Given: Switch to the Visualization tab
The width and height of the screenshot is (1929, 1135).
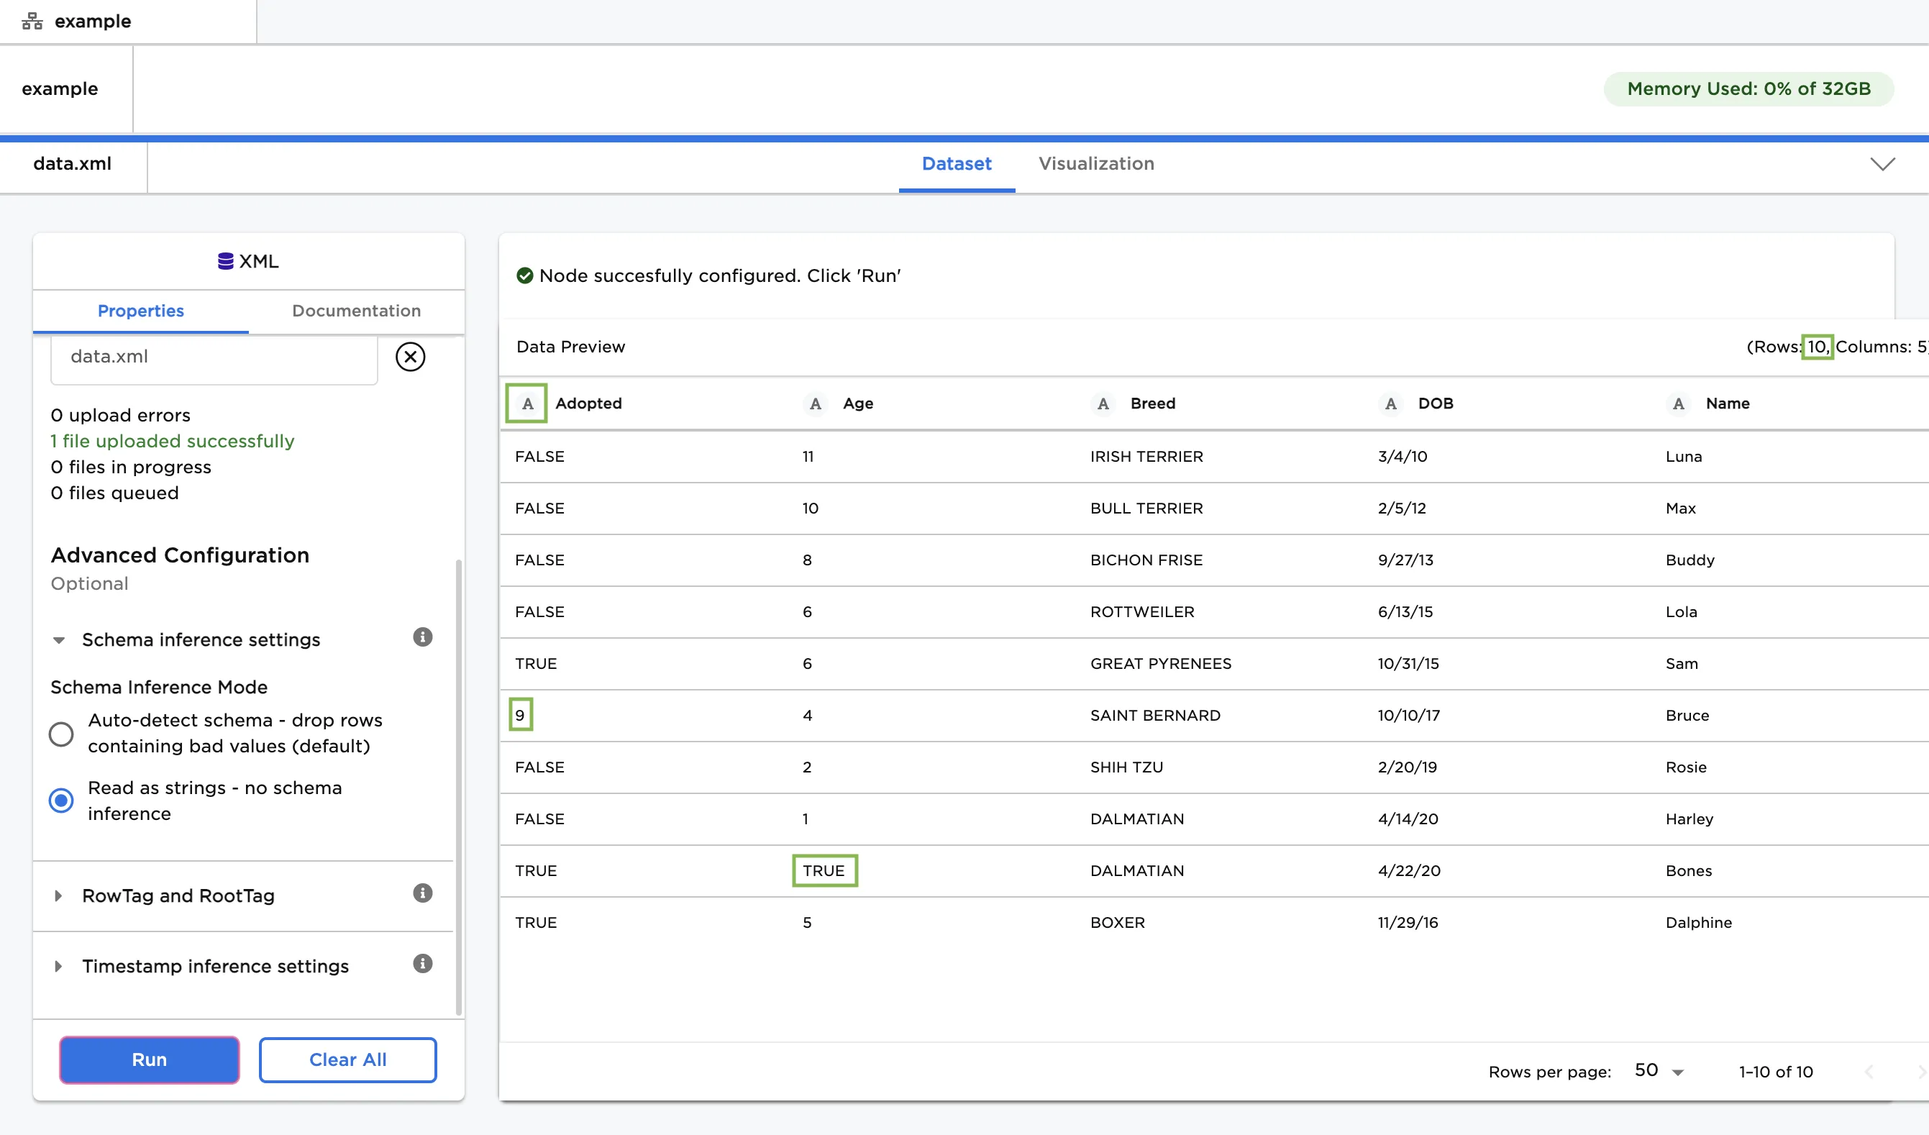Looking at the screenshot, I should 1096,164.
